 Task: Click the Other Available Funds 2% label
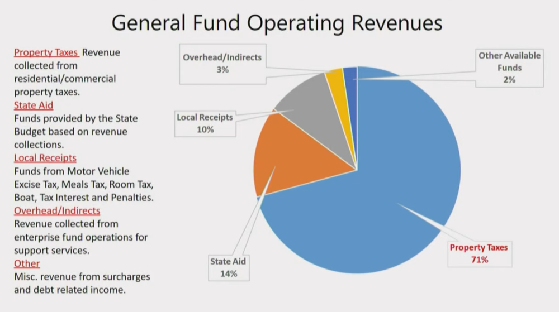(509, 68)
